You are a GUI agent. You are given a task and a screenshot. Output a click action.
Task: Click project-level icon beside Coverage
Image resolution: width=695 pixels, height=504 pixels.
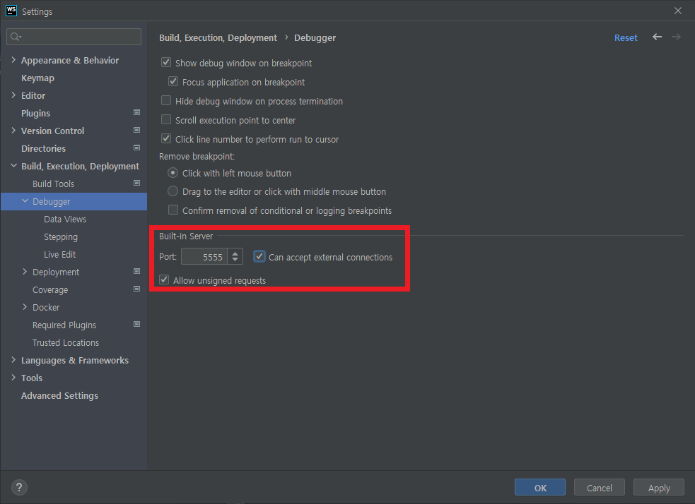(x=137, y=289)
